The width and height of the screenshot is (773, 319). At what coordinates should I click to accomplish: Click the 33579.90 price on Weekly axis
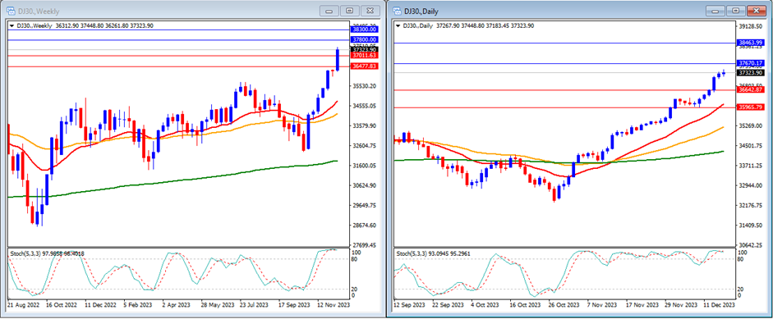364,125
